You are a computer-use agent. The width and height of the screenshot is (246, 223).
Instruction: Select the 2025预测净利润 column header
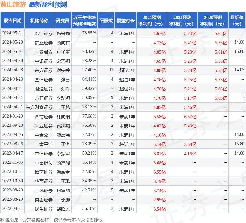182,20
